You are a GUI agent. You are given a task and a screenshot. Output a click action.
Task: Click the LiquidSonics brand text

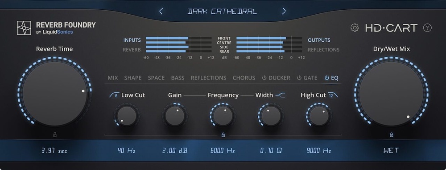pyautogui.click(x=58, y=32)
